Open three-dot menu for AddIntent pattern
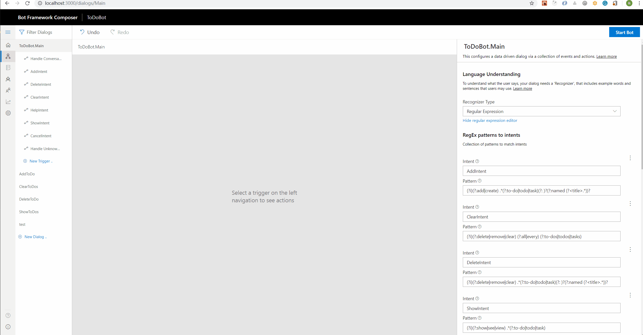The image size is (643, 335). pyautogui.click(x=630, y=158)
